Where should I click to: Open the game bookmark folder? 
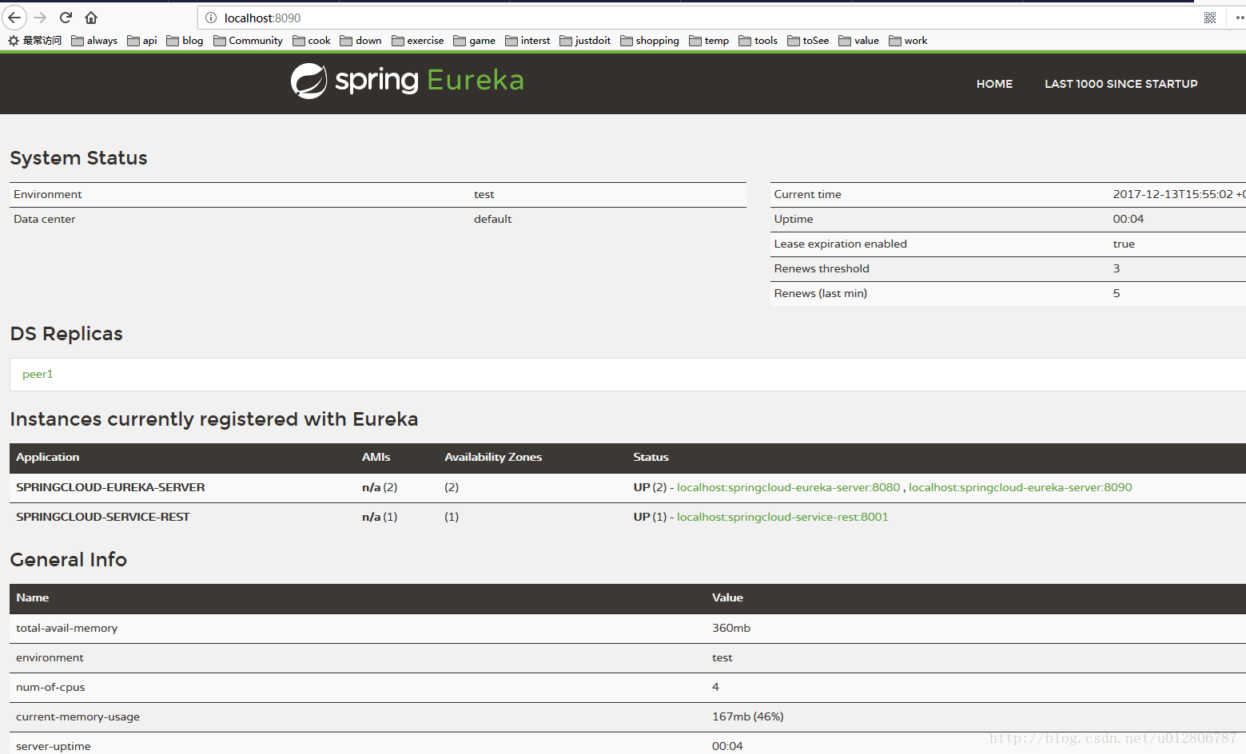click(x=474, y=41)
